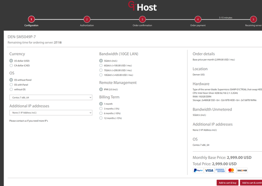Select IPMI 2.0 remote management

pos(101,89)
